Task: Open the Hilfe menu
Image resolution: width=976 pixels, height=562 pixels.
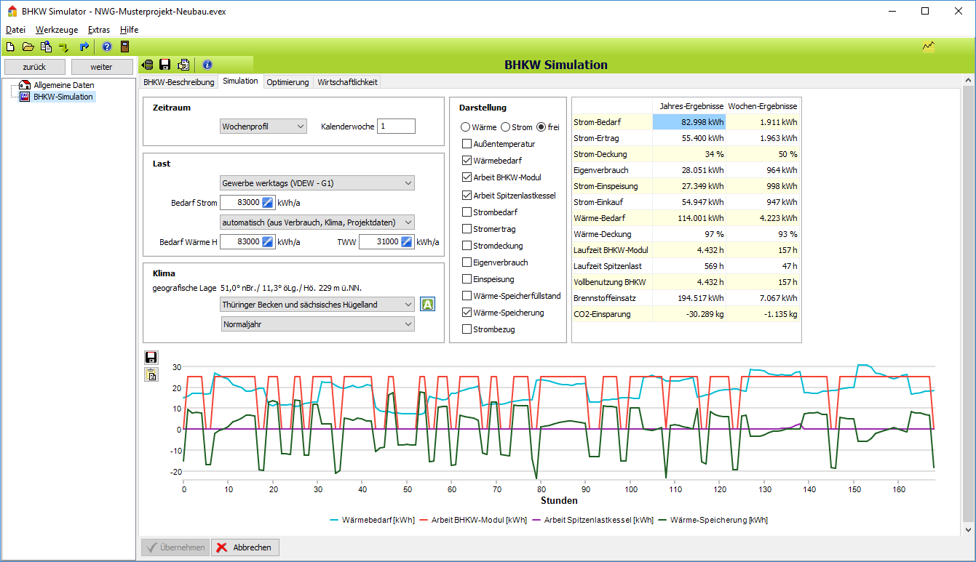Action: 129,30
